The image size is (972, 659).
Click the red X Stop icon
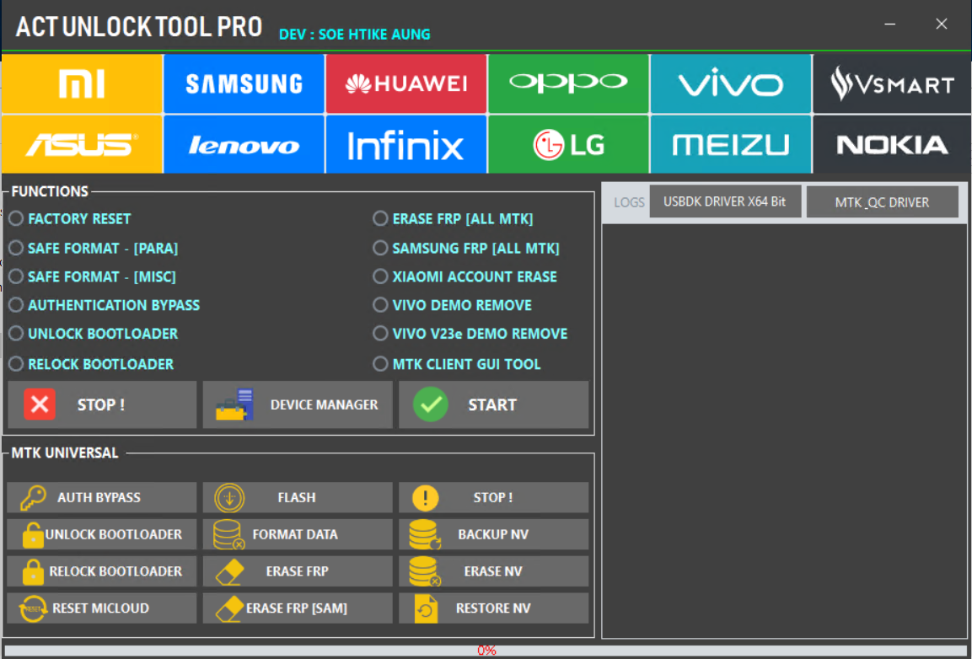[x=40, y=405]
